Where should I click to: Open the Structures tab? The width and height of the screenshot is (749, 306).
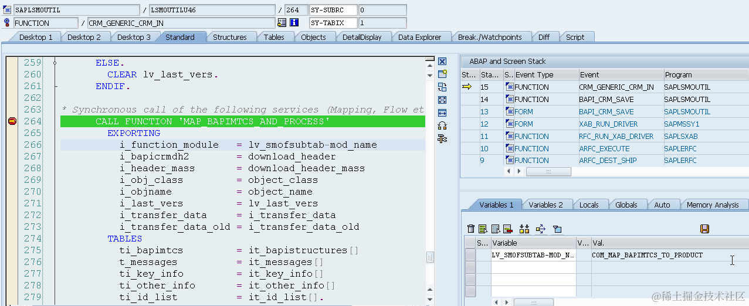229,37
